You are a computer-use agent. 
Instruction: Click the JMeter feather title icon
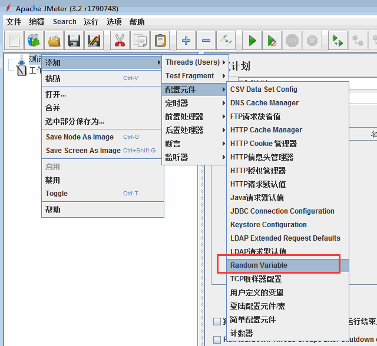(x=8, y=8)
